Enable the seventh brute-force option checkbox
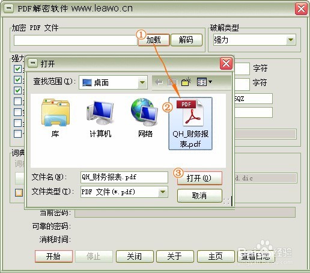Viewport: 310px width, 273px height. [17, 133]
